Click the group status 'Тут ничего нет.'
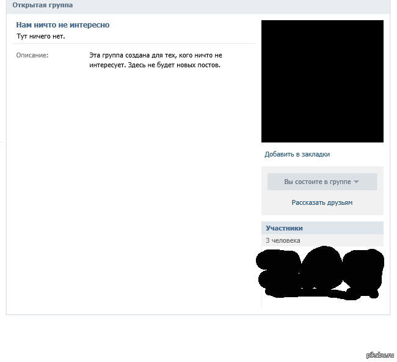This screenshot has width=397, height=362. pyautogui.click(x=40, y=36)
